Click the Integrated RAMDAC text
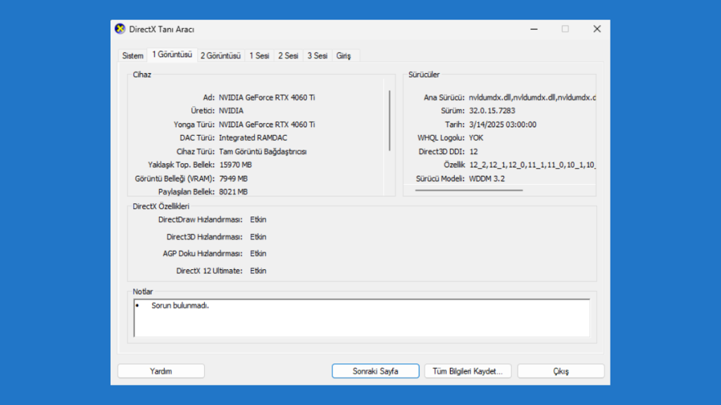Screen dimensions: 721x405 [x=253, y=138]
